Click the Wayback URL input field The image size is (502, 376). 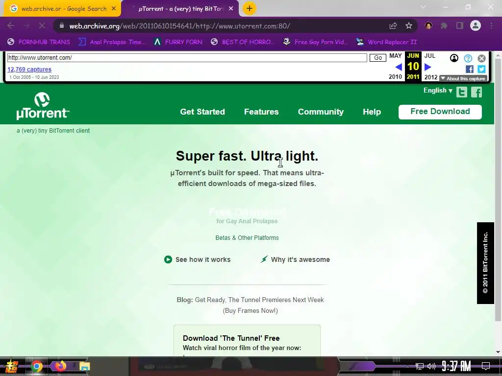(x=187, y=58)
